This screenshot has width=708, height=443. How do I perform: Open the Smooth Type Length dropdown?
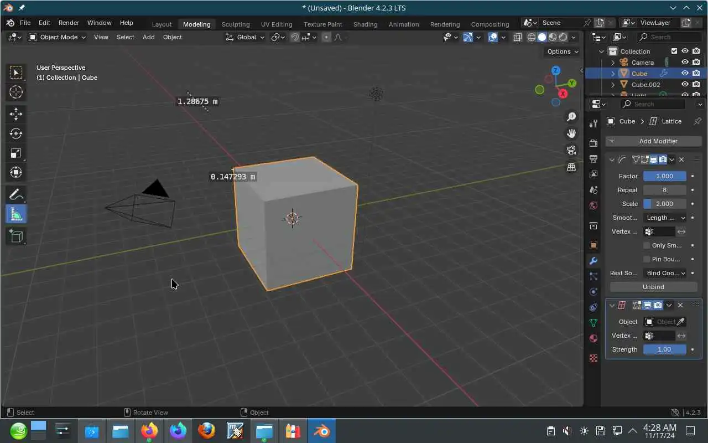(x=665, y=218)
